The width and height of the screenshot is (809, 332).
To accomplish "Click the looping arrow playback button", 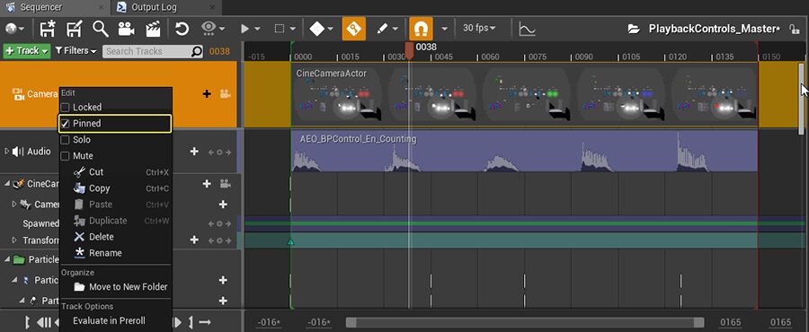I will pos(205,323).
